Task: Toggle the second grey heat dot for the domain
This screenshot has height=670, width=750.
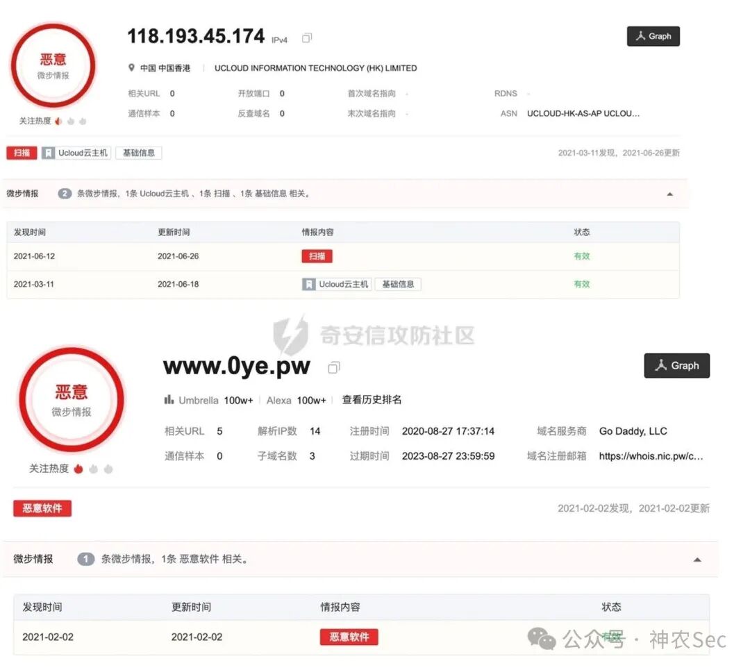Action: [x=108, y=469]
